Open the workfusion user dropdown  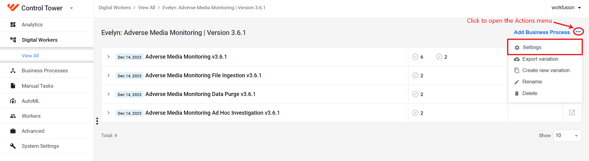point(566,8)
